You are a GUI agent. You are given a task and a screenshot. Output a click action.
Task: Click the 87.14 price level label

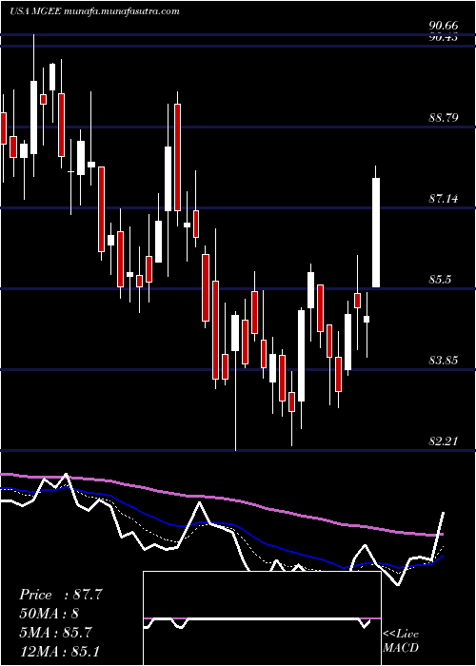[444, 198]
